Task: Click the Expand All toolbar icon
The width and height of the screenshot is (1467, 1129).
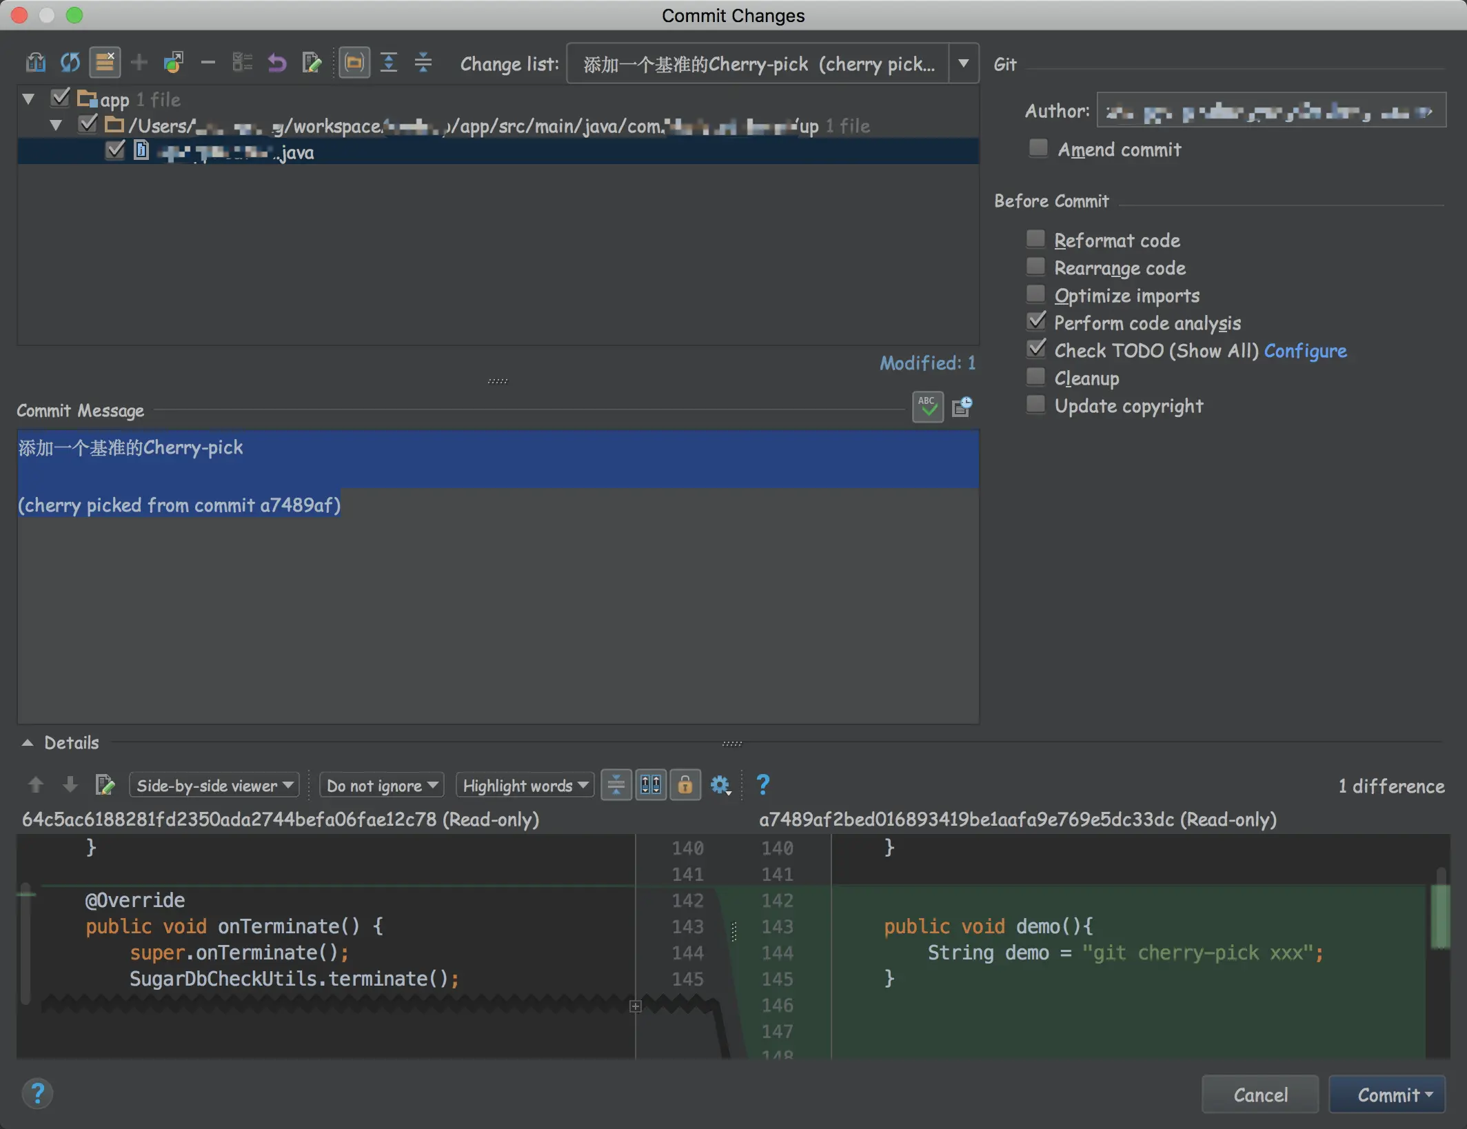Action: click(x=389, y=63)
